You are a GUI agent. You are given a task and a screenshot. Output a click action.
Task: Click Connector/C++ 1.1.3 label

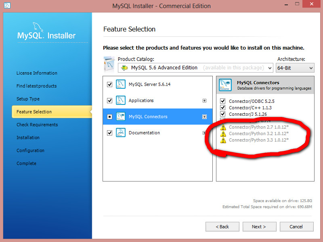click(250, 108)
